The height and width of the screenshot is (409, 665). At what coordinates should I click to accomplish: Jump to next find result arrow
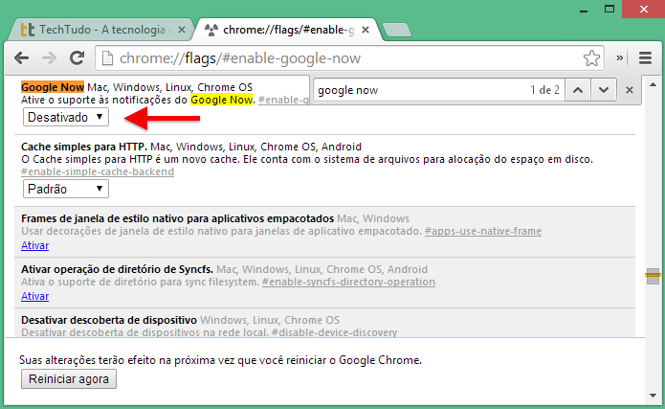[604, 90]
